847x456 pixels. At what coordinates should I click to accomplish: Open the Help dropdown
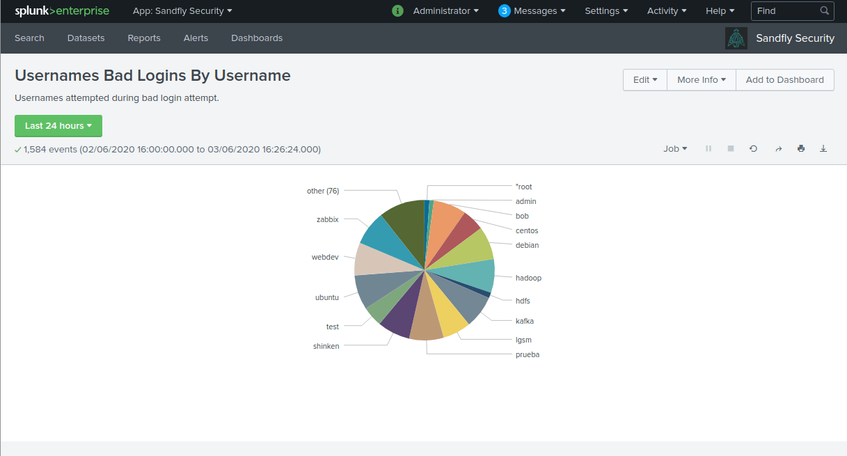tap(720, 11)
